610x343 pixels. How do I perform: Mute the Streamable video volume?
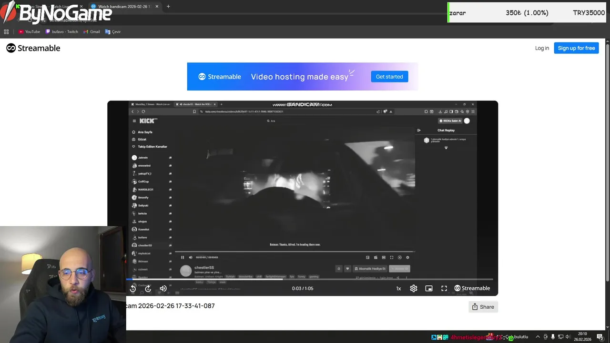(163, 288)
